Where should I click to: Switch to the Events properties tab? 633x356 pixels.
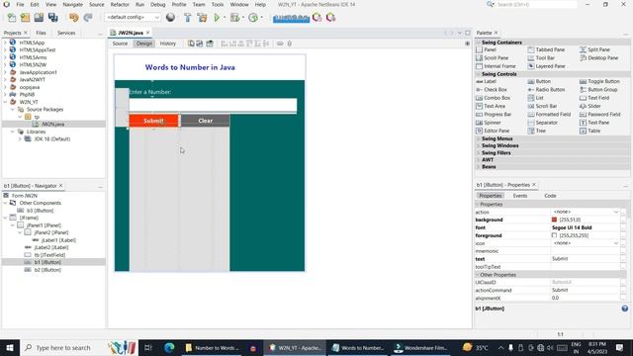pos(520,196)
